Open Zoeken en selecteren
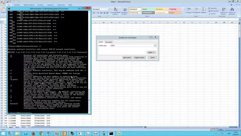The image size is (241, 136). pyautogui.click(x=232, y=11)
